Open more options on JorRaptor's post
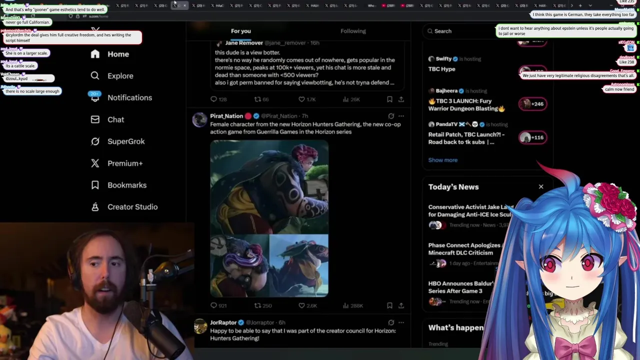Image resolution: width=640 pixels, height=360 pixels. [x=401, y=322]
